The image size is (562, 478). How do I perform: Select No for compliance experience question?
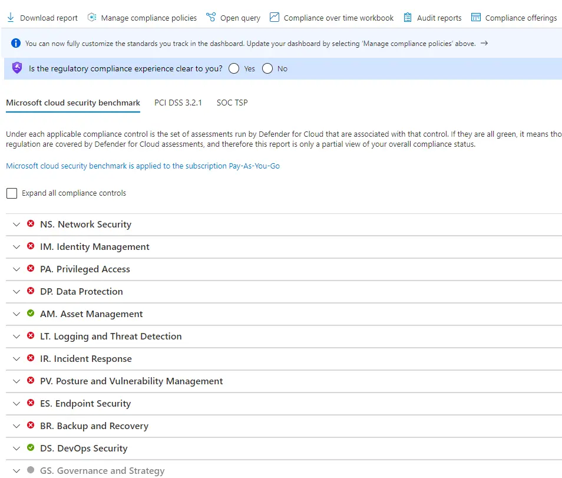(x=267, y=68)
